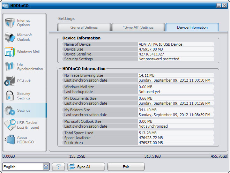The height and width of the screenshot is (173, 230).
Task: Open the About HDDtoGO icon
Action: pos(10,140)
